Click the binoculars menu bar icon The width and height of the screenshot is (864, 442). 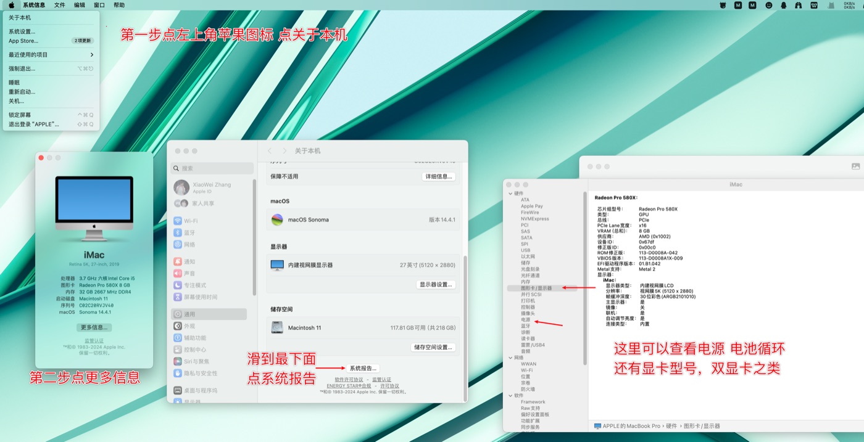point(799,5)
